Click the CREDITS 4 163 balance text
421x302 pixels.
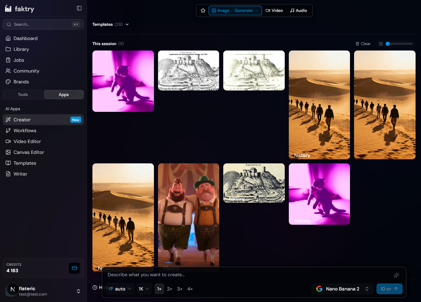(14, 268)
